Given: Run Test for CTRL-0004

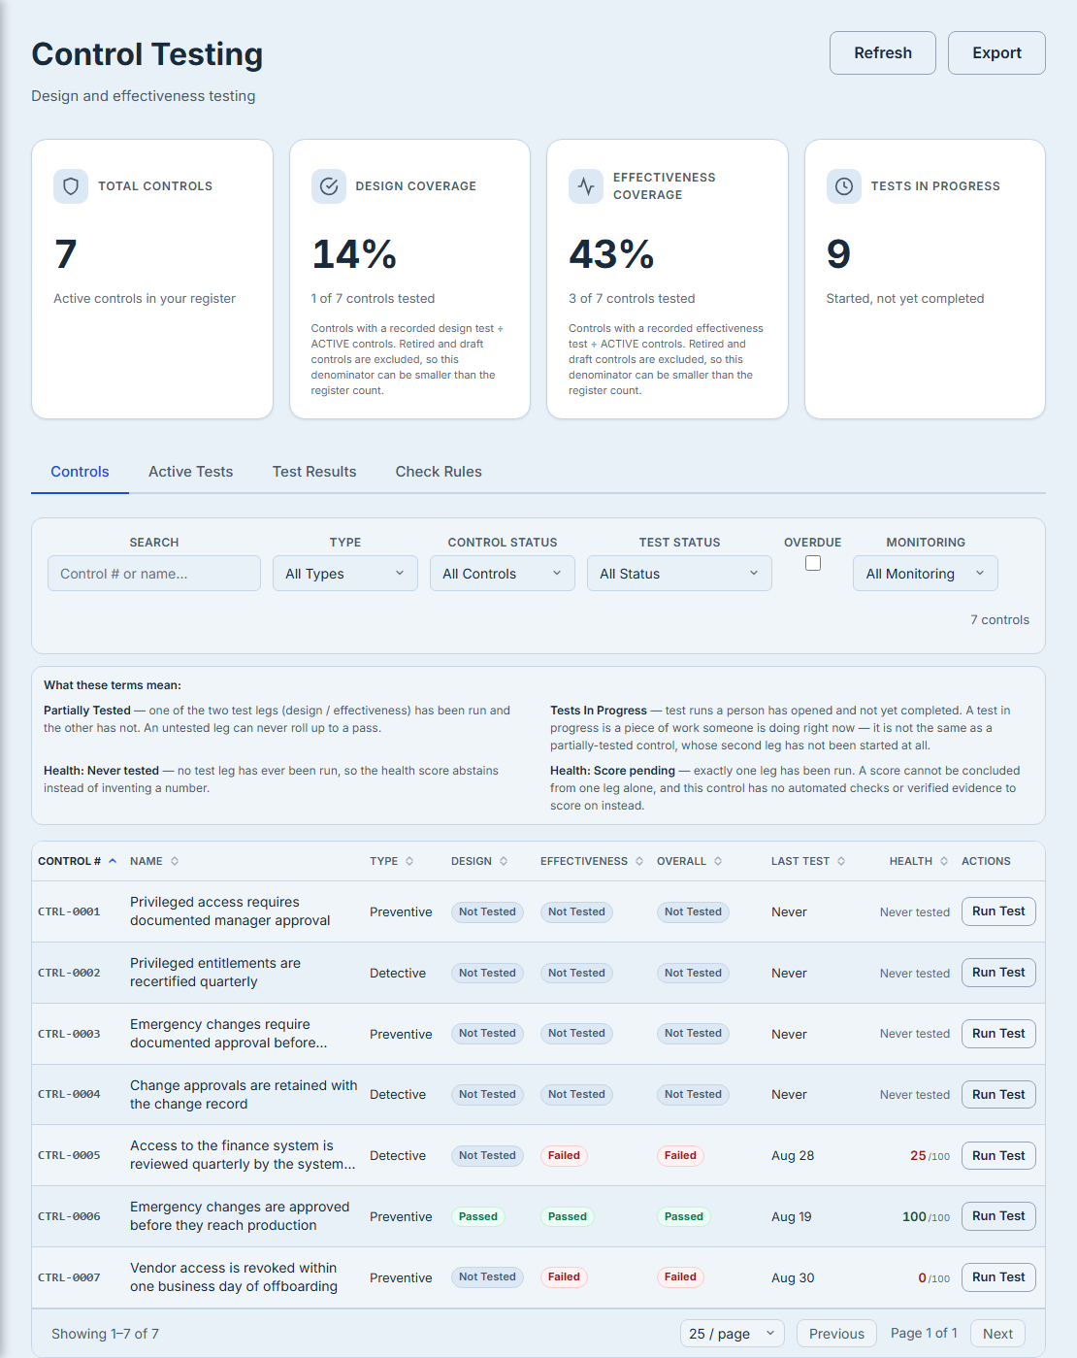Looking at the screenshot, I should coord(998,1095).
